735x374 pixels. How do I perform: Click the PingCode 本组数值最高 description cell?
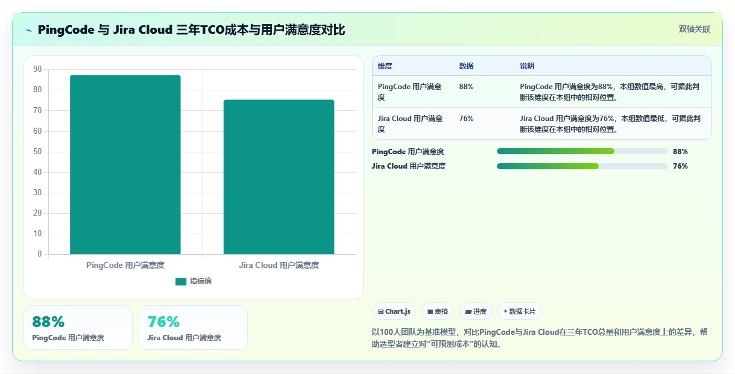(x=610, y=92)
